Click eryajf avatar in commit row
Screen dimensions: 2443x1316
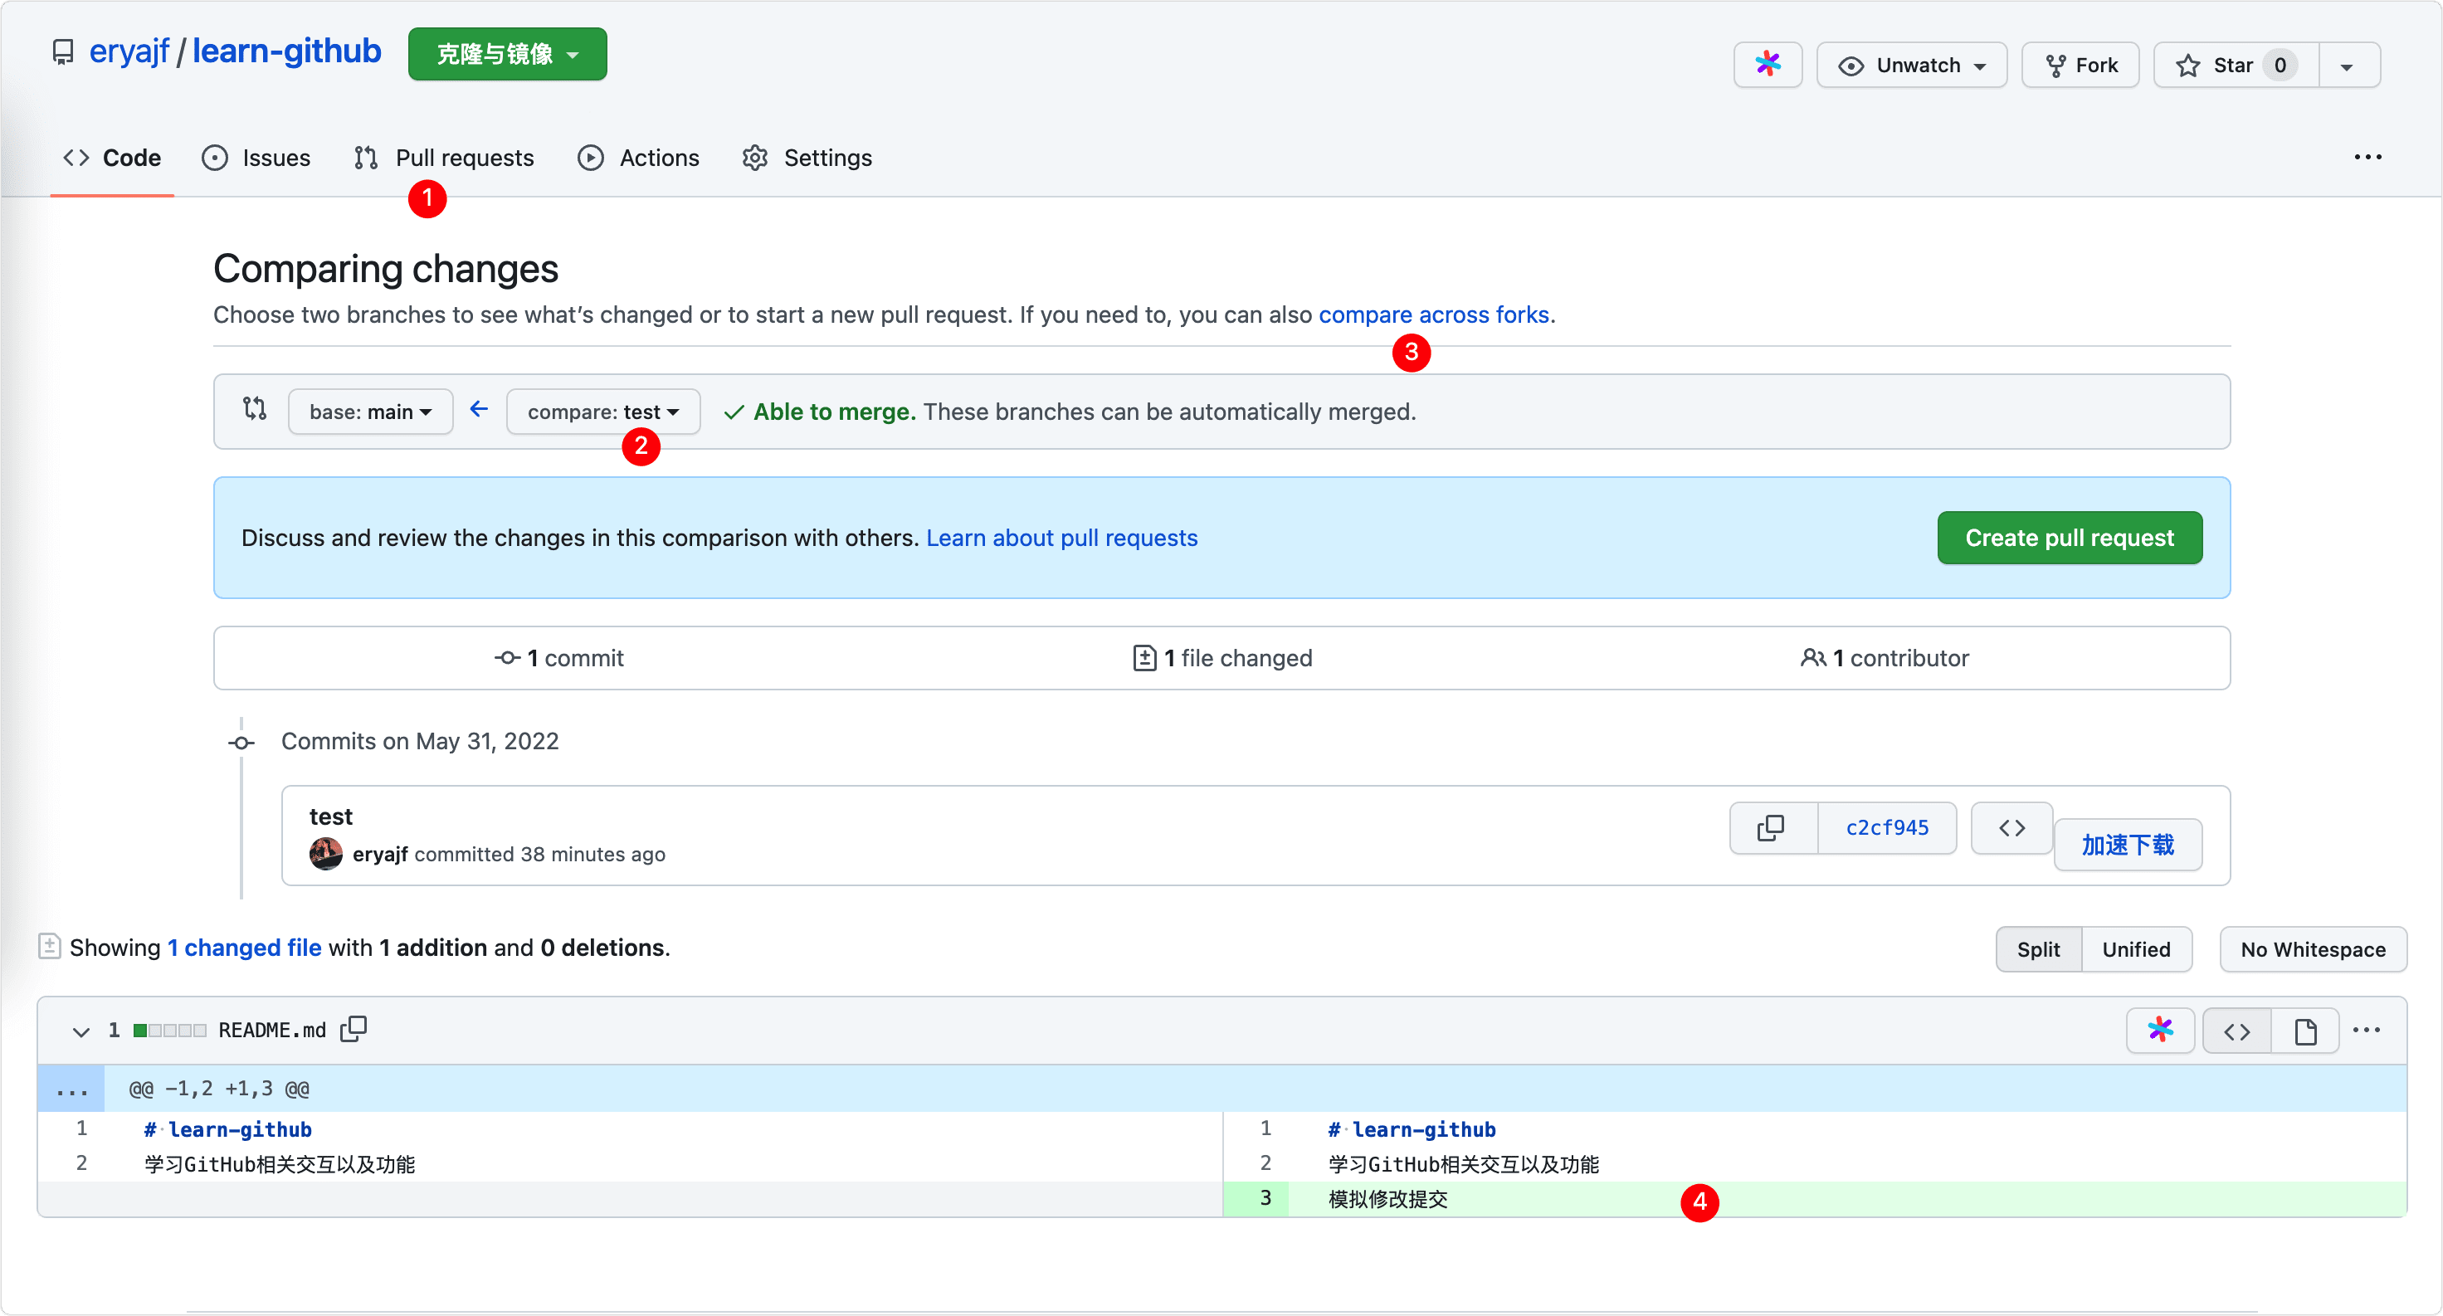tap(325, 853)
